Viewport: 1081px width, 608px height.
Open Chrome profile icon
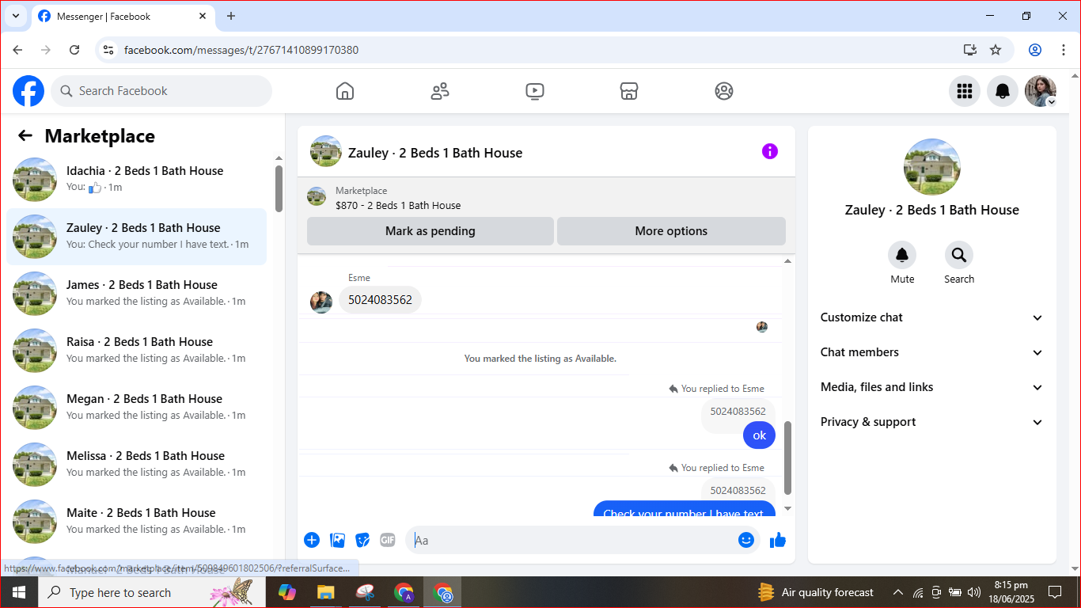(x=1035, y=50)
